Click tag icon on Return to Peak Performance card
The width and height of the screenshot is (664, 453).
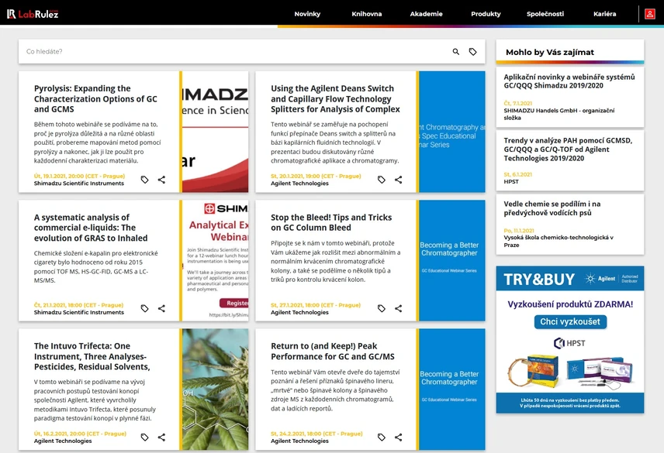(x=382, y=438)
